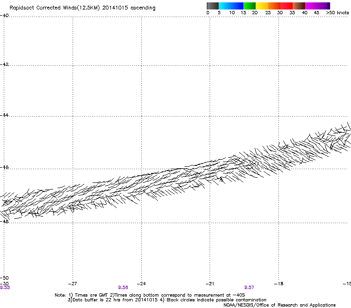This screenshot has width=351, height=308.
Task: Click the red 30-35 knots color swatch
Action: click(x=286, y=6)
